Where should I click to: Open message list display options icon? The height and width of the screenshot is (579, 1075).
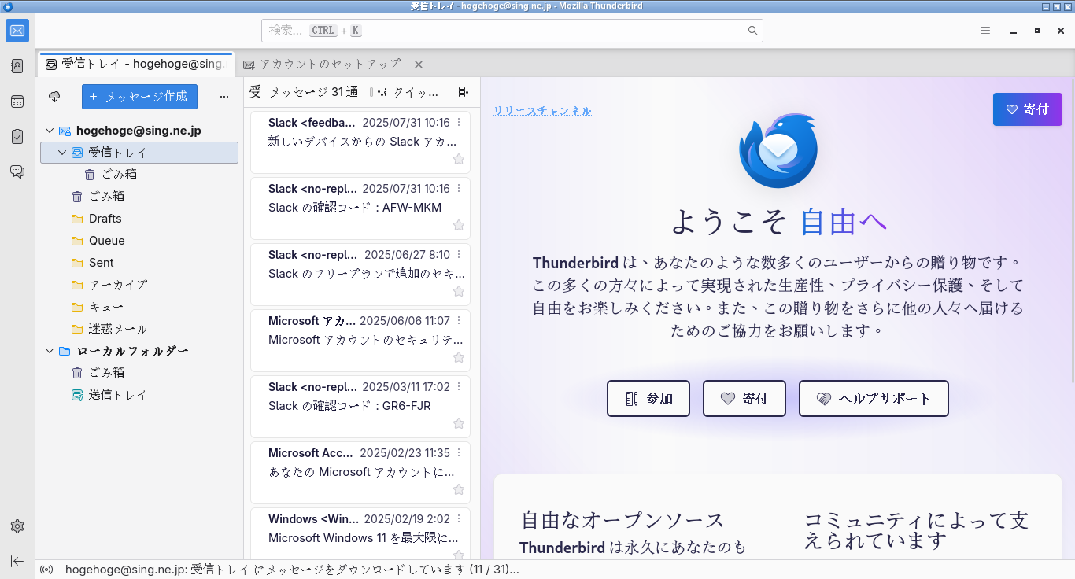(x=463, y=92)
